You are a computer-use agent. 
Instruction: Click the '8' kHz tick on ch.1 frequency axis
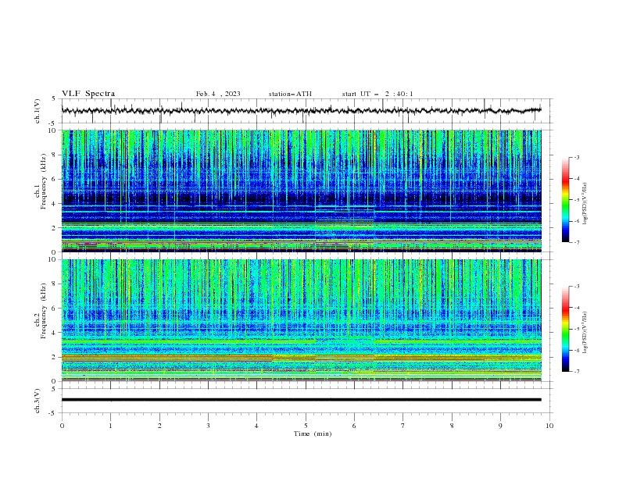(x=55, y=155)
